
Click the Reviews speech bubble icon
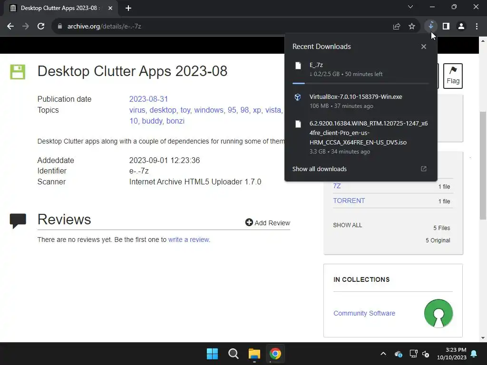point(18,221)
